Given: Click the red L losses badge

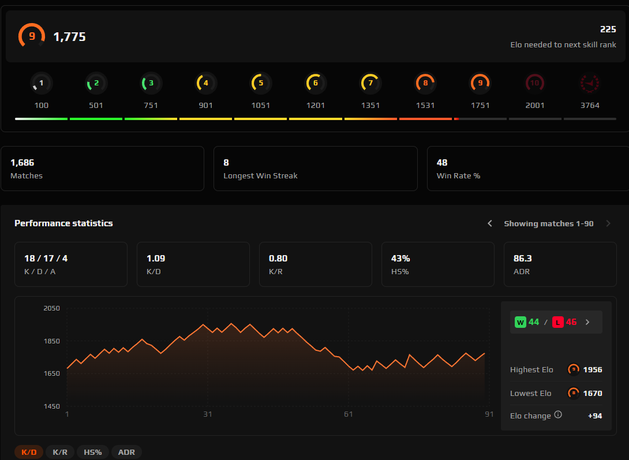Looking at the screenshot, I should (x=558, y=322).
